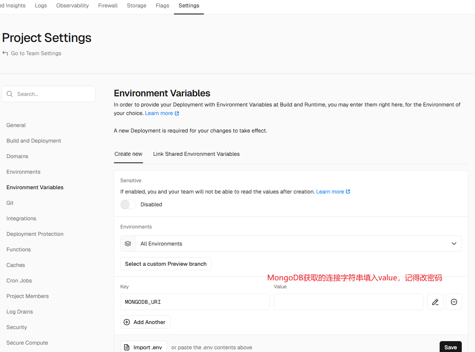Image resolution: width=475 pixels, height=352 pixels.
Task: Switch to Link Shared Environment Variables tab
Action: [196, 154]
